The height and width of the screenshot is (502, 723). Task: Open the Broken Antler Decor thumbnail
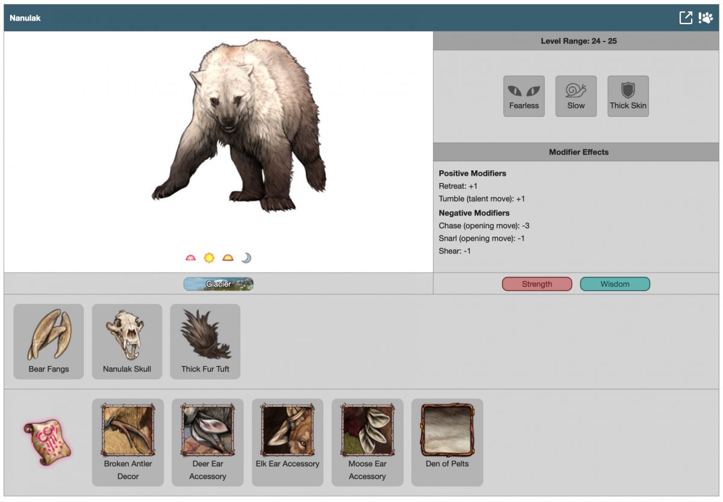point(128,430)
